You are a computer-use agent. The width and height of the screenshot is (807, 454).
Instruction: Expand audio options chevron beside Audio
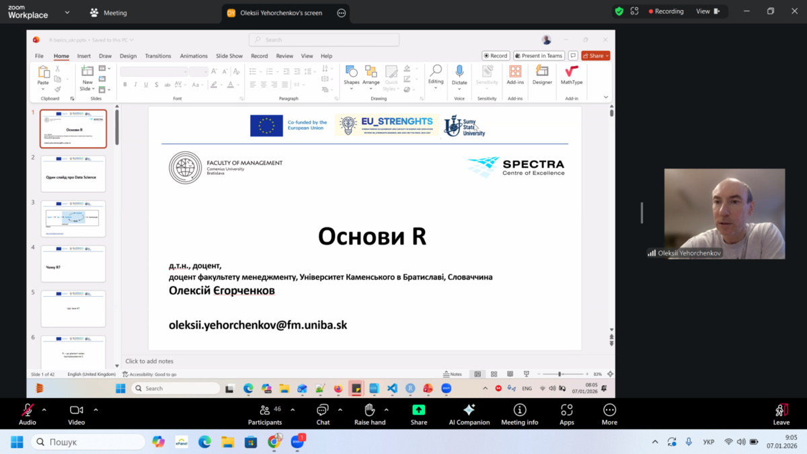[x=44, y=410]
